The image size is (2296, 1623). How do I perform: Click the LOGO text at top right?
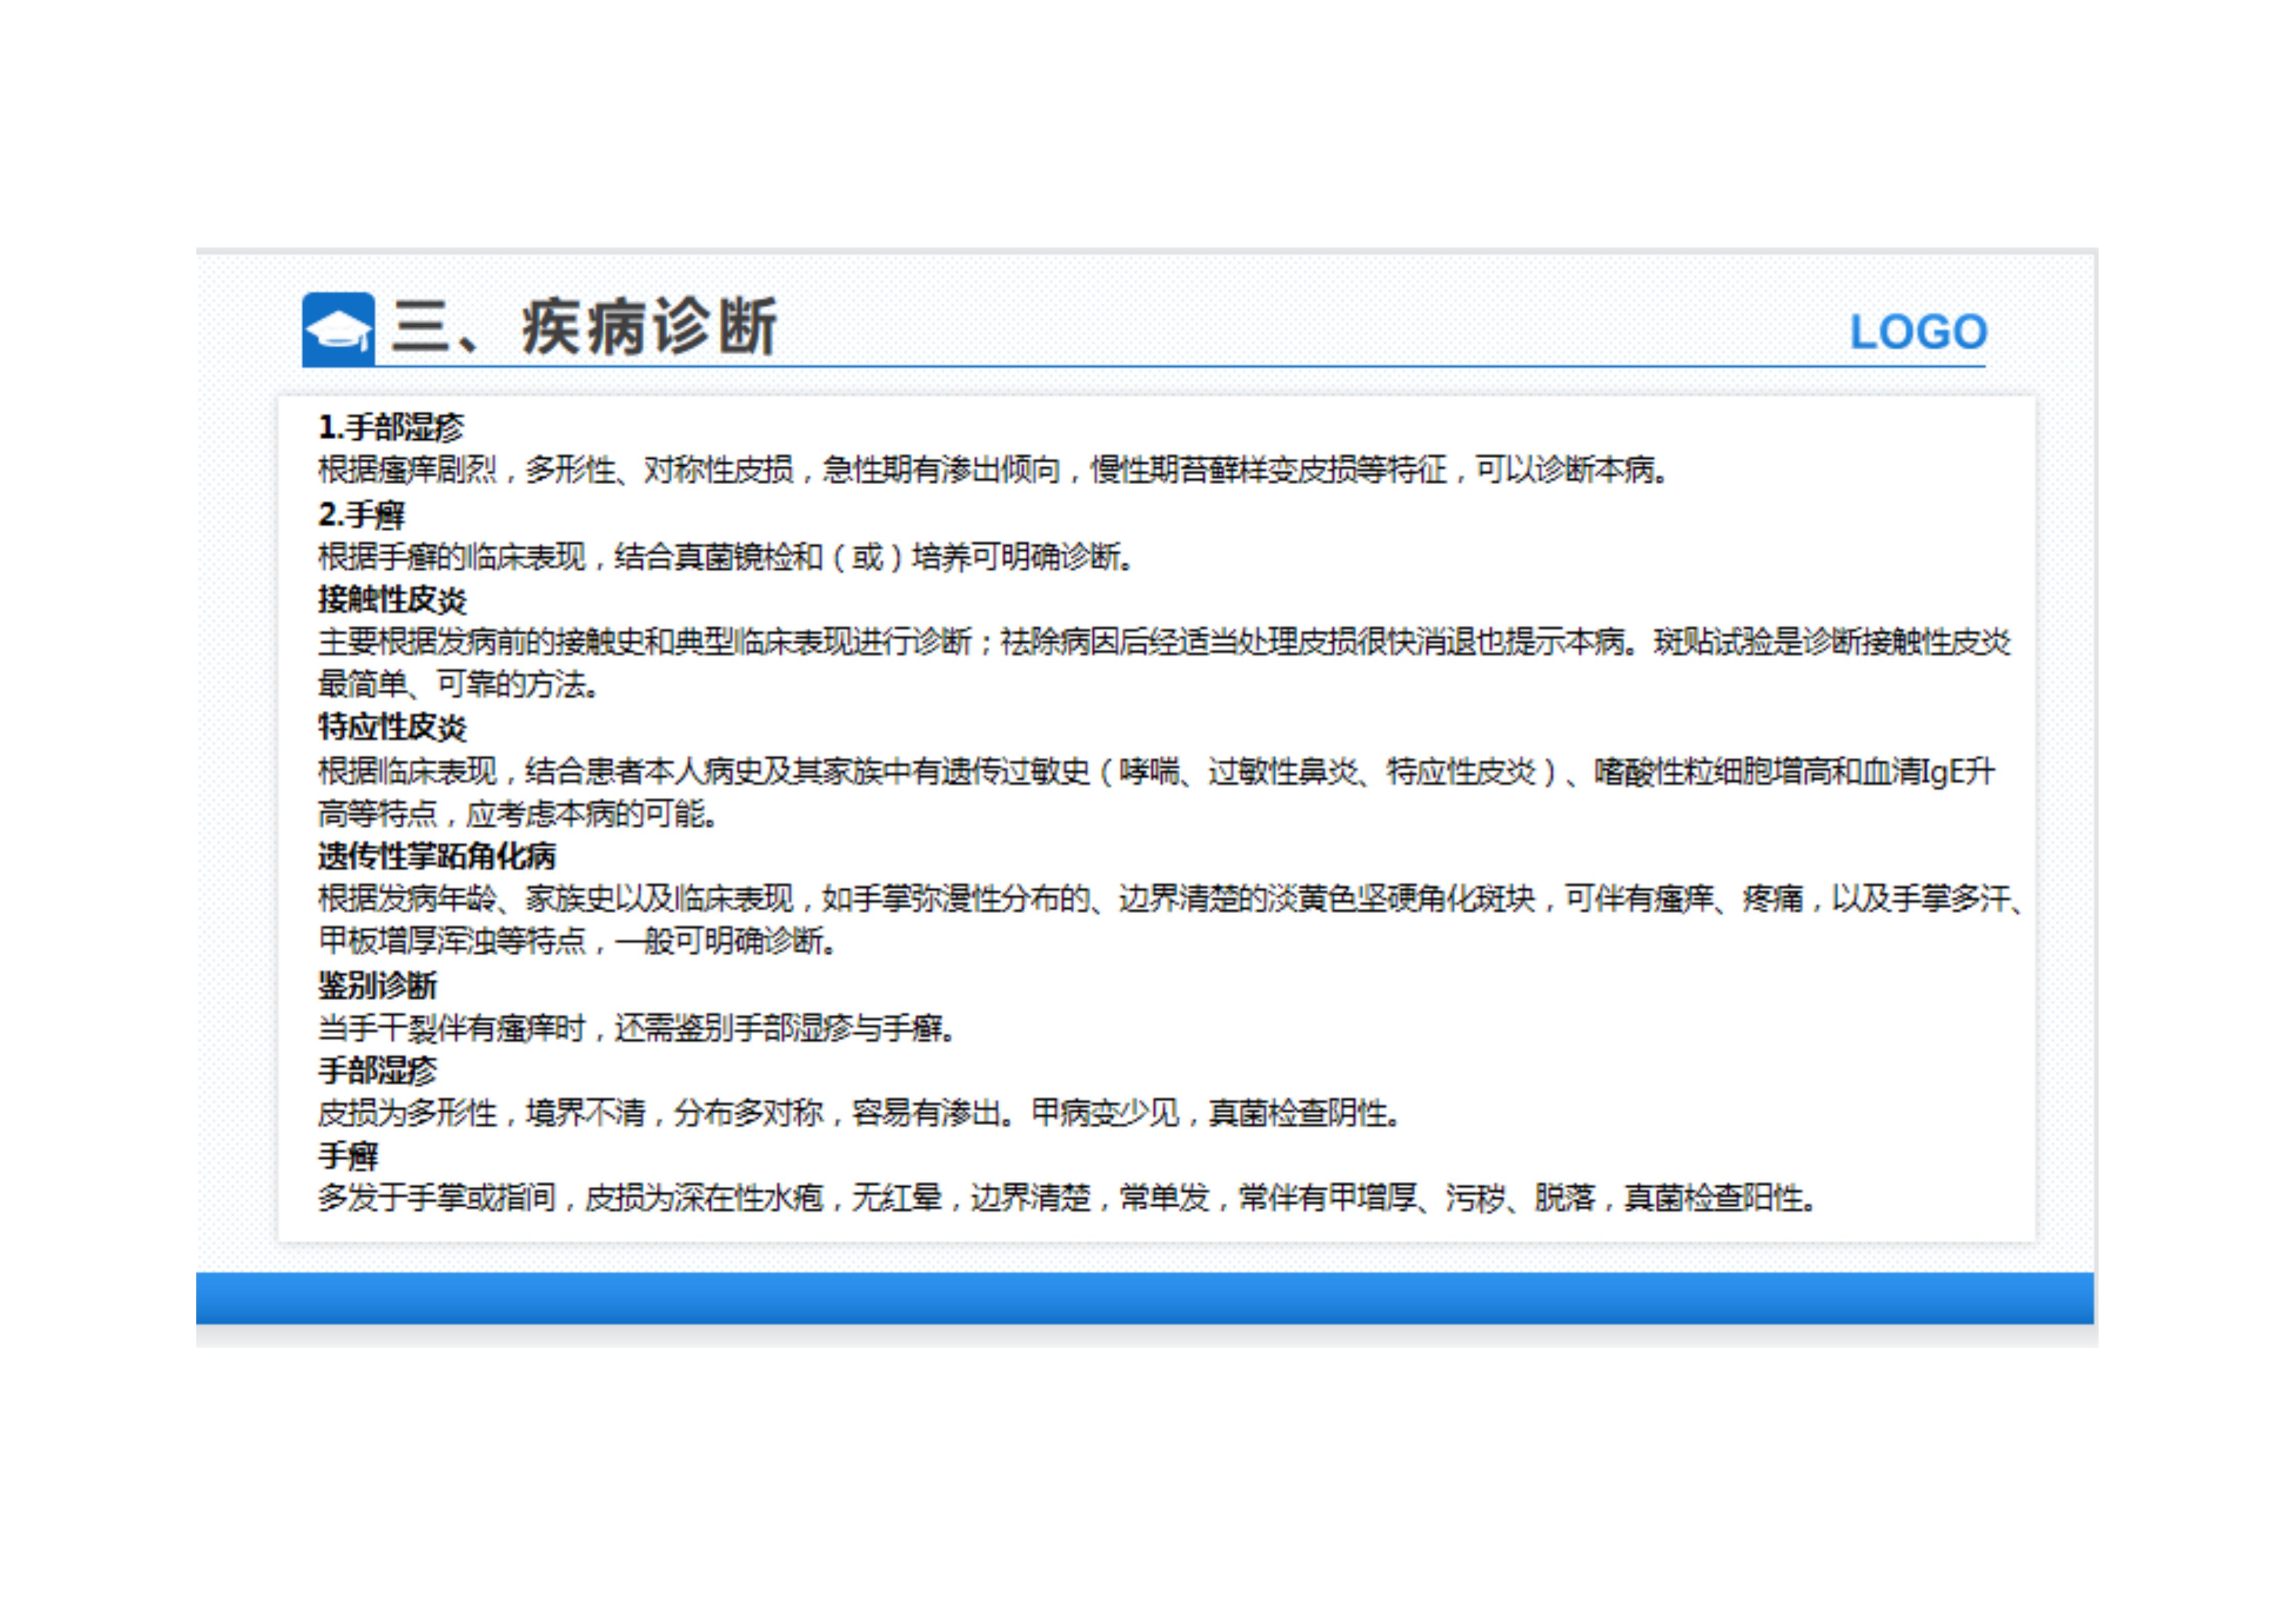(x=1918, y=332)
